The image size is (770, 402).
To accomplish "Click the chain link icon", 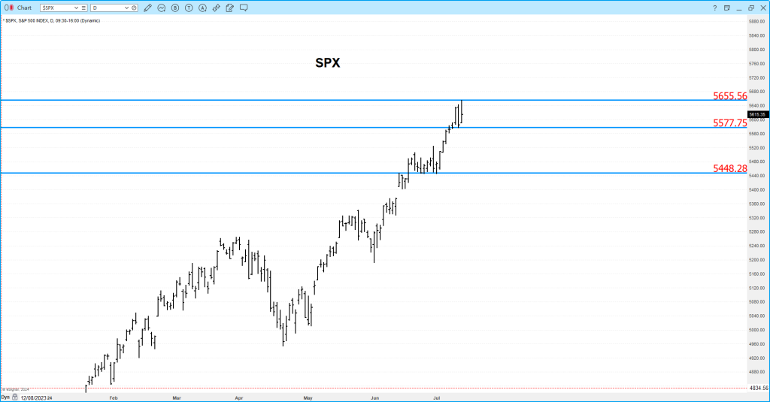I will 216,8.
